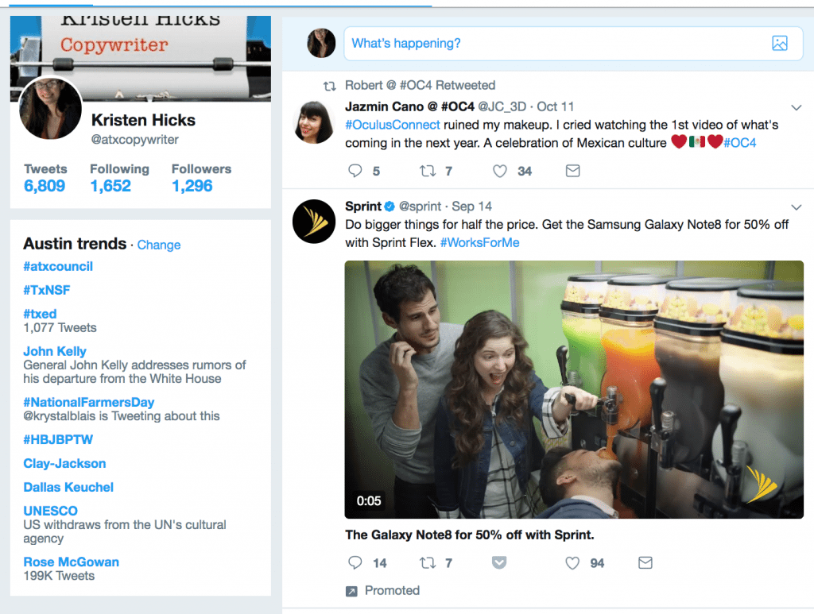Image resolution: width=814 pixels, height=614 pixels.
Task: Click the What's happening input field
Action: 477,43
